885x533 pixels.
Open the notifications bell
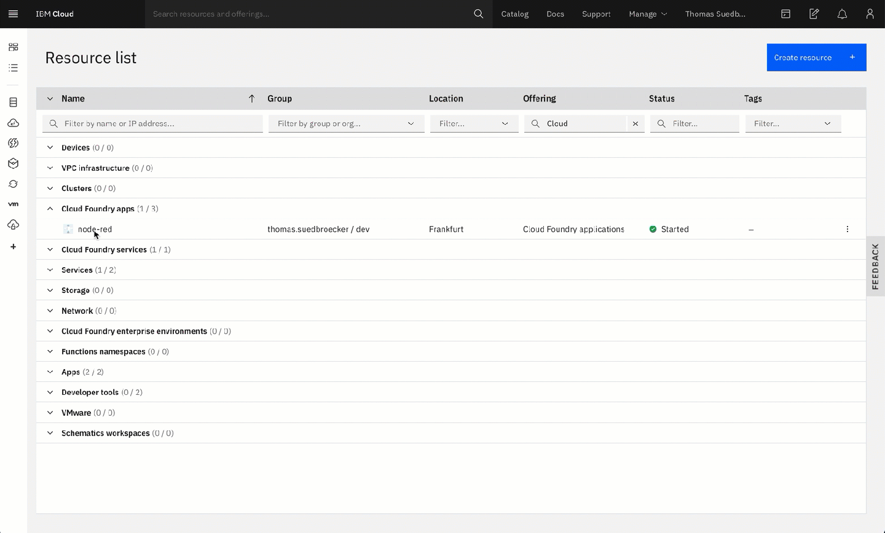click(842, 14)
